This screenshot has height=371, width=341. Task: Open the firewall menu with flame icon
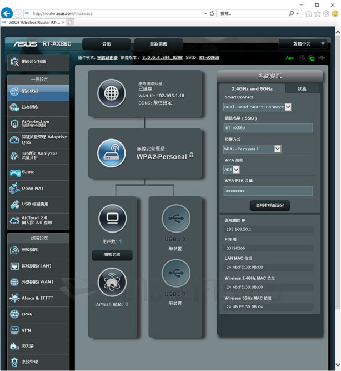tap(38, 346)
